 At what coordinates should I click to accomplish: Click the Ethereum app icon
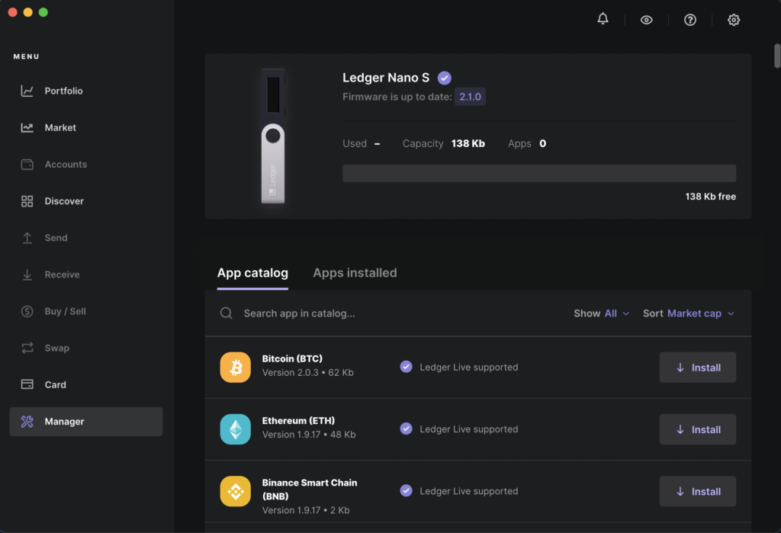tap(235, 429)
